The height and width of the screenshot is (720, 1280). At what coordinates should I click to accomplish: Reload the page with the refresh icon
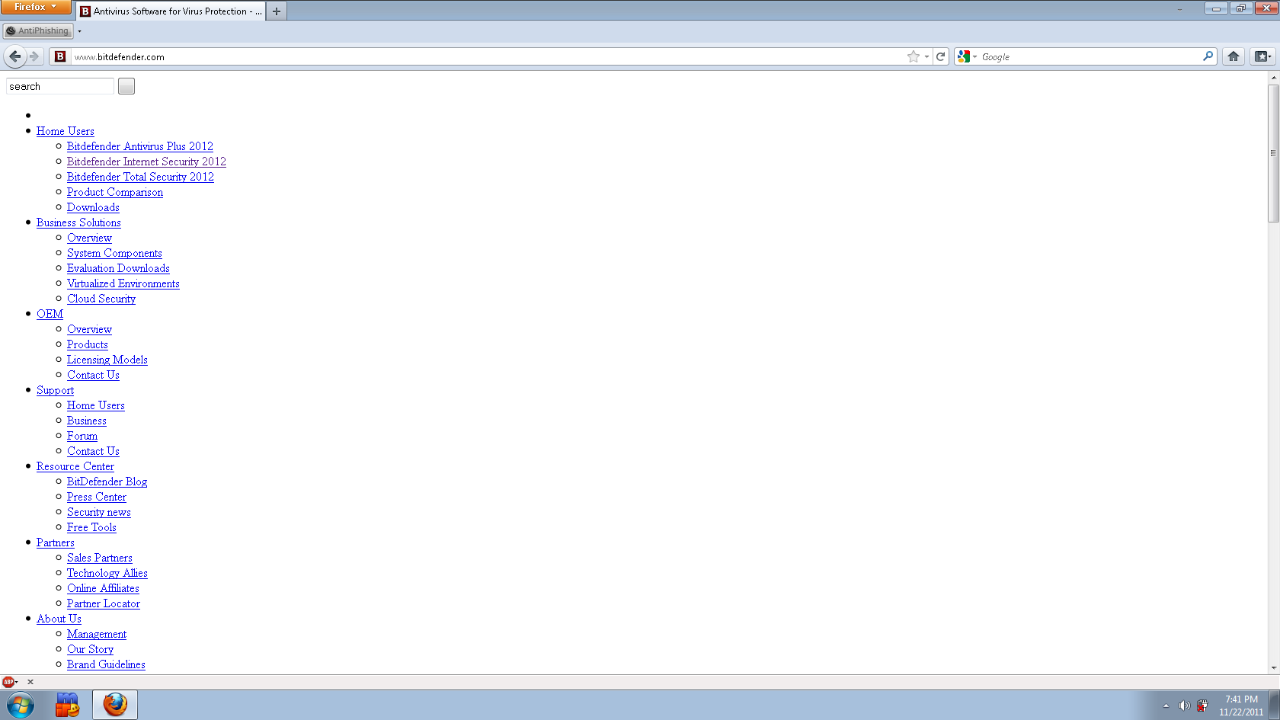[941, 56]
